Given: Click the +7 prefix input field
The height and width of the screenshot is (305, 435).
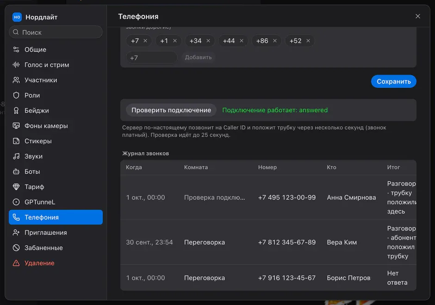Looking at the screenshot, I should pos(151,58).
